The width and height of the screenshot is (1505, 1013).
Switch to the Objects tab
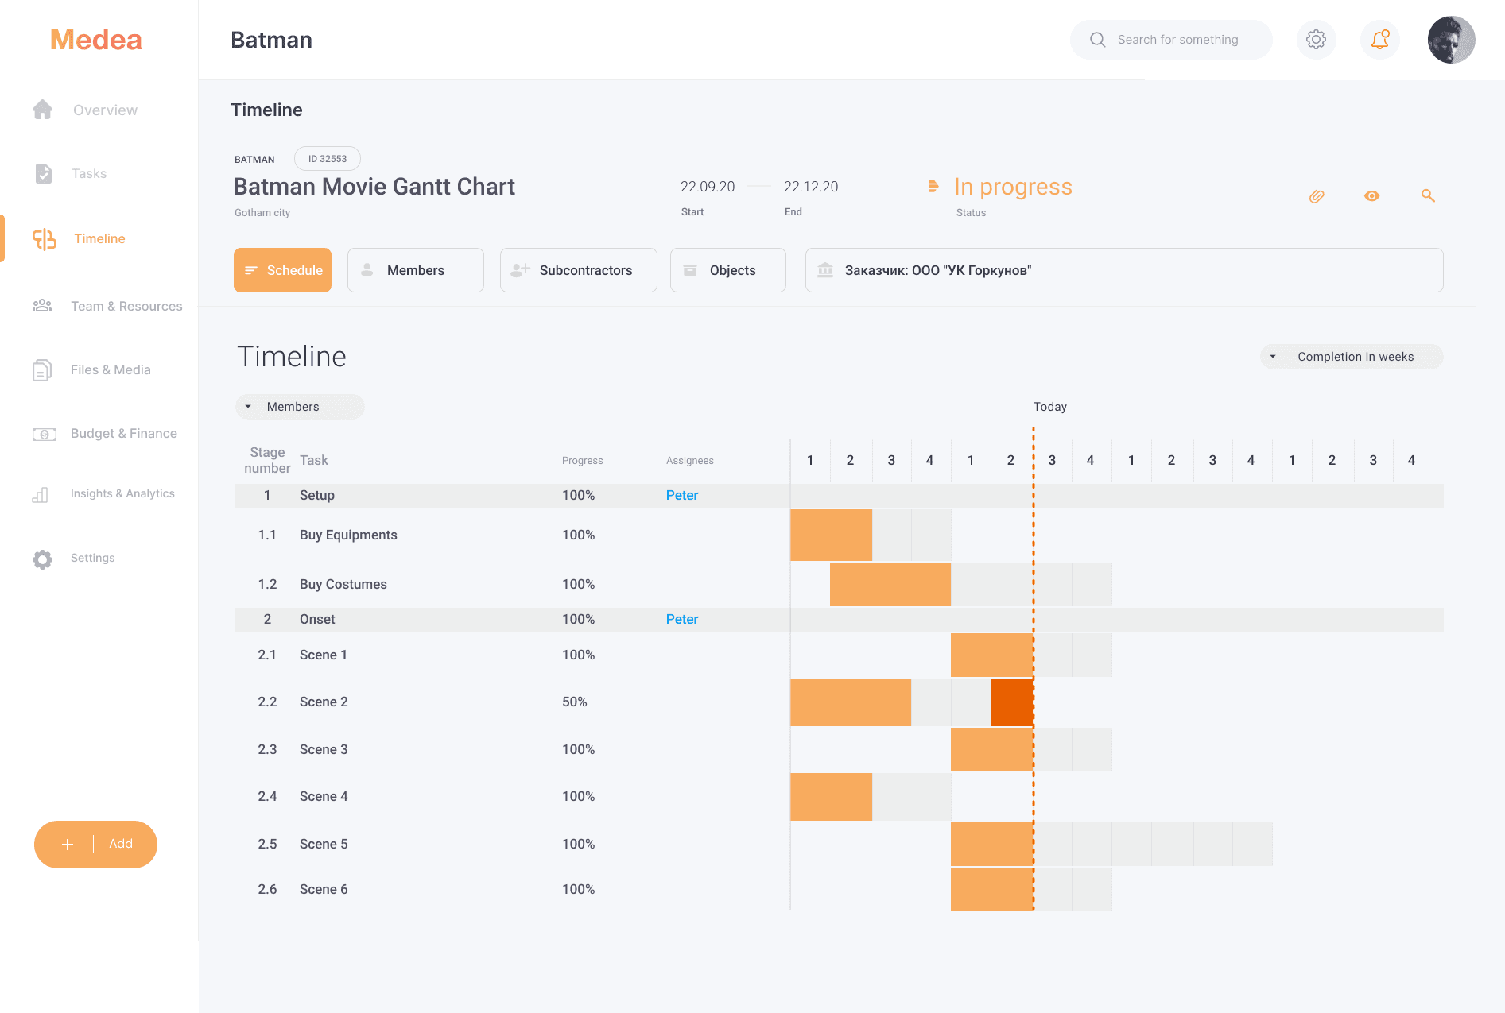pos(727,270)
